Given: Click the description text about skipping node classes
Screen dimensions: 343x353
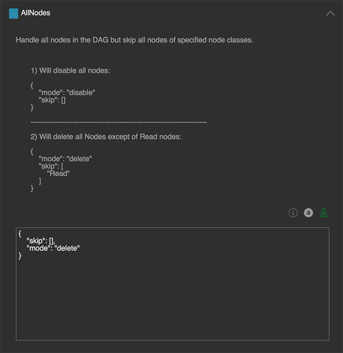Looking at the screenshot, I should pyautogui.click(x=134, y=40).
